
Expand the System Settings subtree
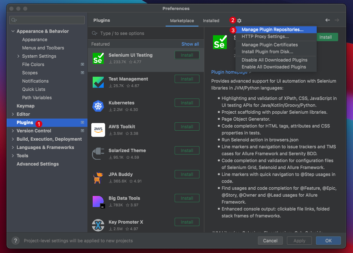(x=18, y=56)
